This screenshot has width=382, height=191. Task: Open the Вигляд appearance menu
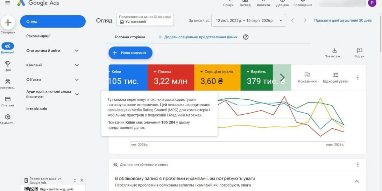[245, 3]
